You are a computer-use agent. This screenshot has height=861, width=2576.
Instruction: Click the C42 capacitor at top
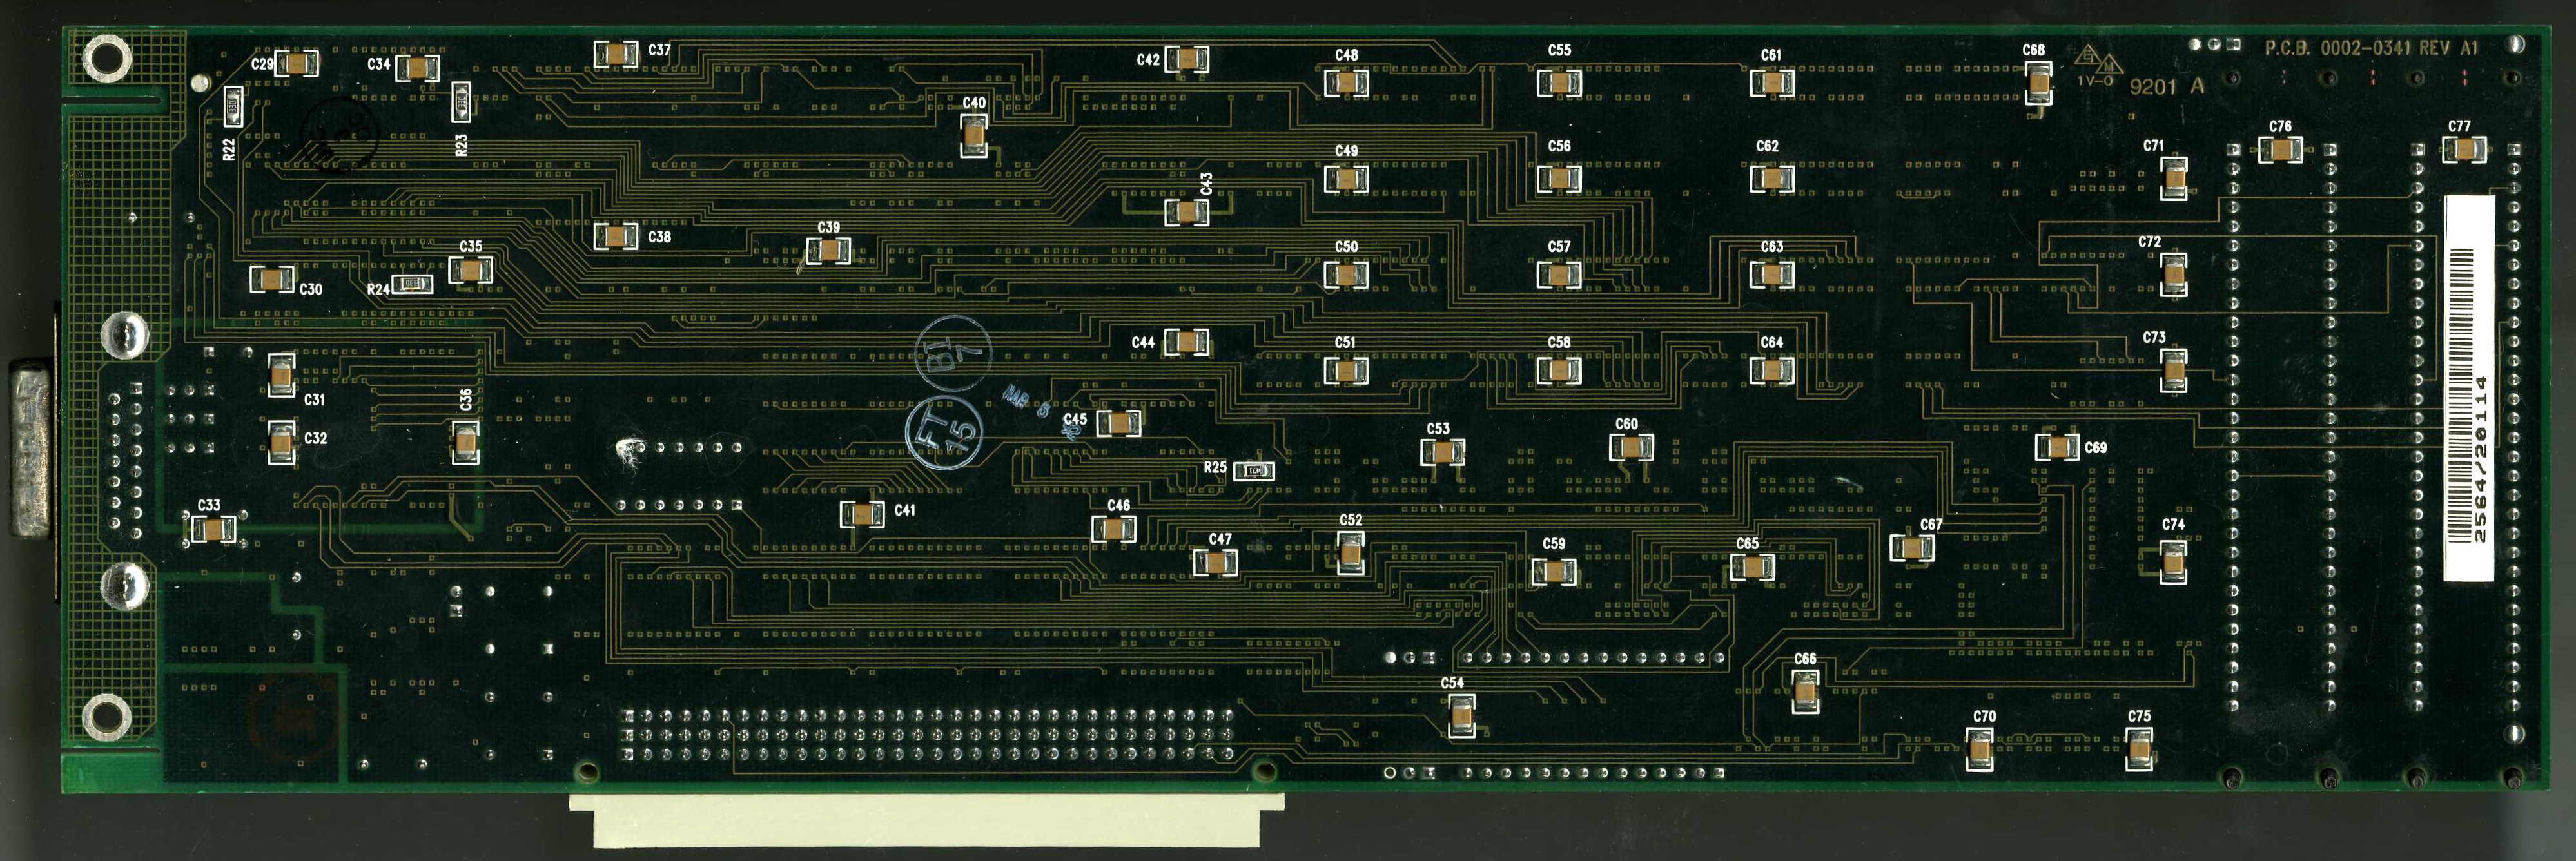point(1186,59)
